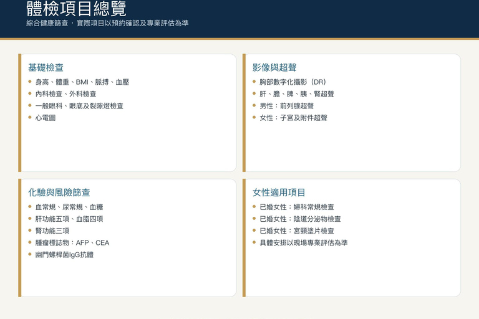Click 肝功能五項、血脂四項 item
Viewport: 479px width, 319px height.
point(69,219)
